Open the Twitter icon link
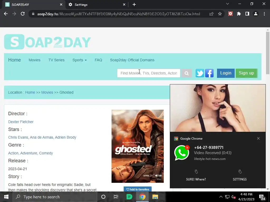 coord(200,73)
